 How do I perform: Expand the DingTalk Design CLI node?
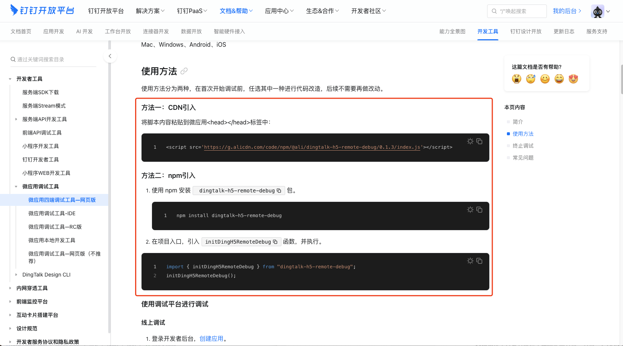(16, 275)
